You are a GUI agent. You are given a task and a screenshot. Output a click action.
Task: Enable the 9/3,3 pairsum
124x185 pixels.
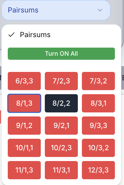pyautogui.click(x=98, y=126)
